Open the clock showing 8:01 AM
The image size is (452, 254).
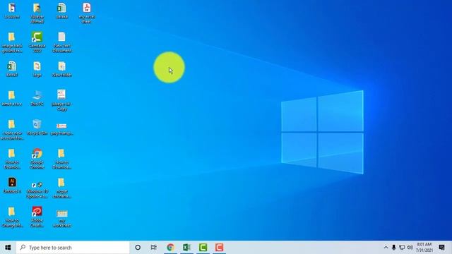point(424,248)
